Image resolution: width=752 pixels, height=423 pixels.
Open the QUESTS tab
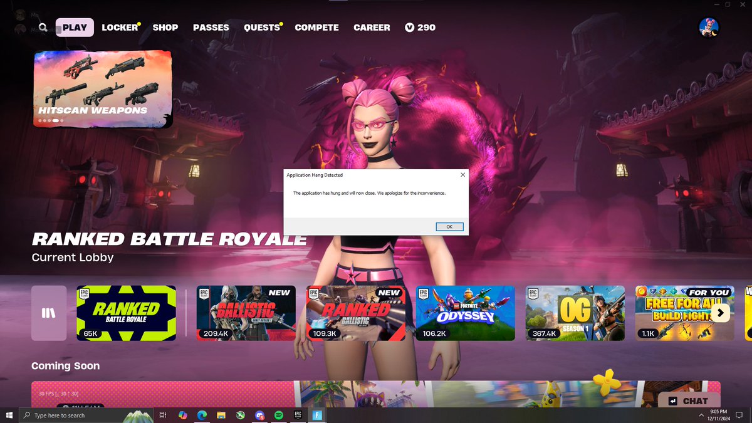[262, 28]
